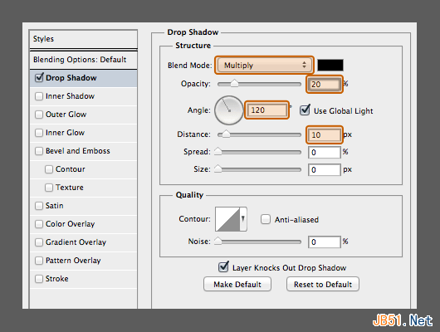Viewport: 440px width, 332px height.
Task: Click the Angle dial control
Action: pos(228,110)
